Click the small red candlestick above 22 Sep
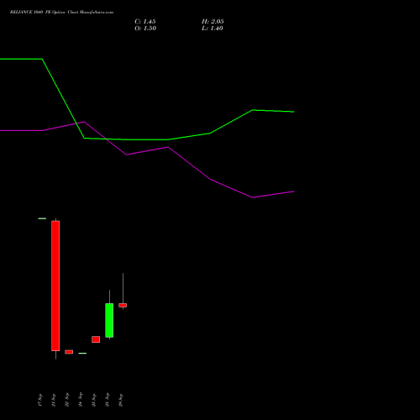 coord(69,352)
